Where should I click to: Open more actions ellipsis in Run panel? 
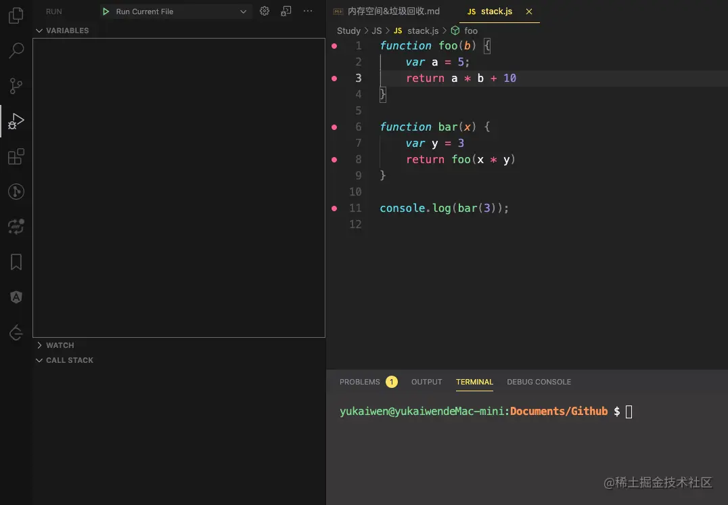pyautogui.click(x=308, y=11)
